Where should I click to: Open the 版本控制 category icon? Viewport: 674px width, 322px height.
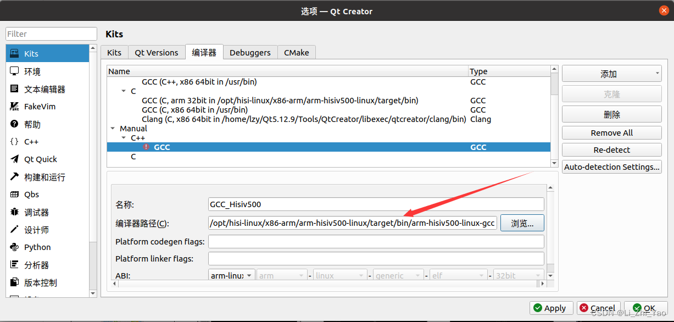coord(15,282)
